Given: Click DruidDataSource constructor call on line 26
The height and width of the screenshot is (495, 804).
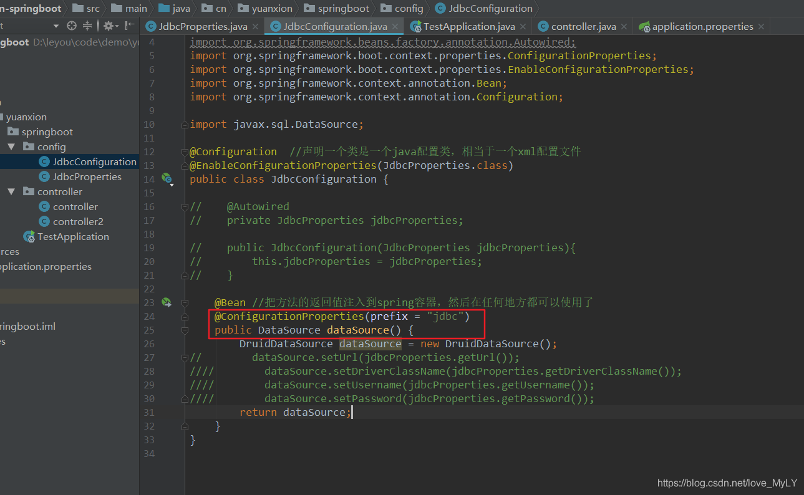Looking at the screenshot, I should tap(488, 344).
